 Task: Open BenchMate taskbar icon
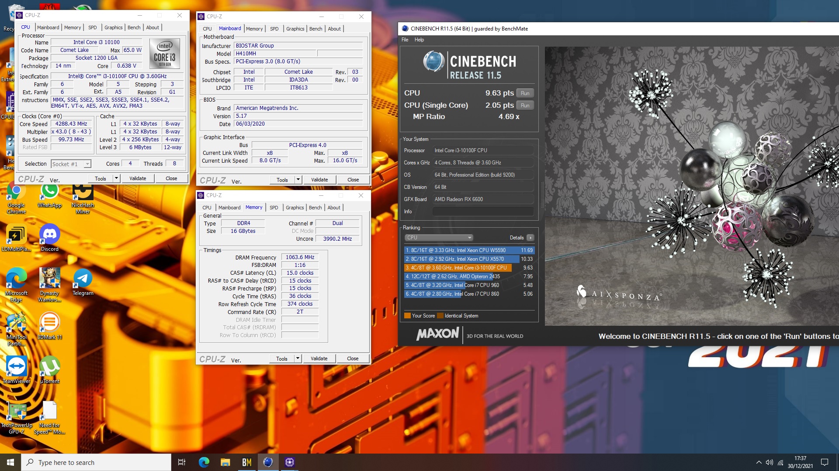[246, 462]
